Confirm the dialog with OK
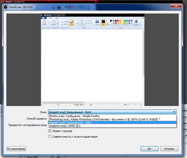The image size is (187, 158). point(149,149)
